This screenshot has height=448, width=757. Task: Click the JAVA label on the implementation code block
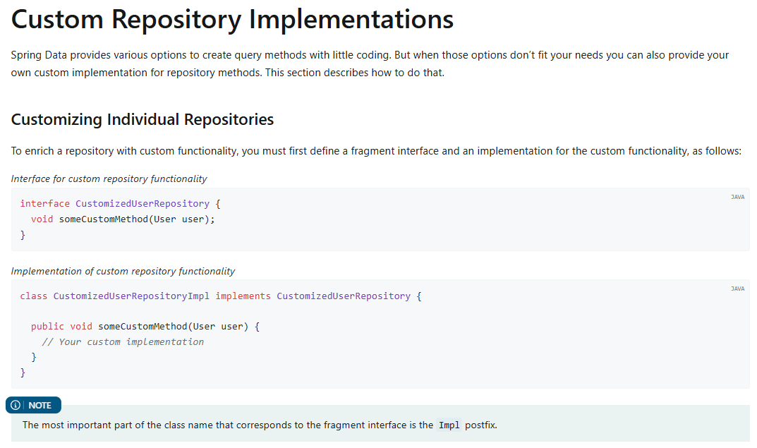737,289
